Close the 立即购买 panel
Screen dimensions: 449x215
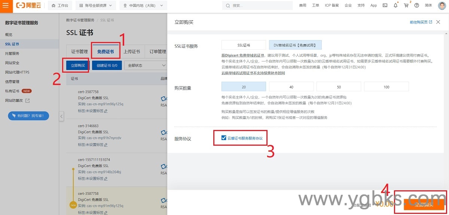pyautogui.click(x=438, y=22)
